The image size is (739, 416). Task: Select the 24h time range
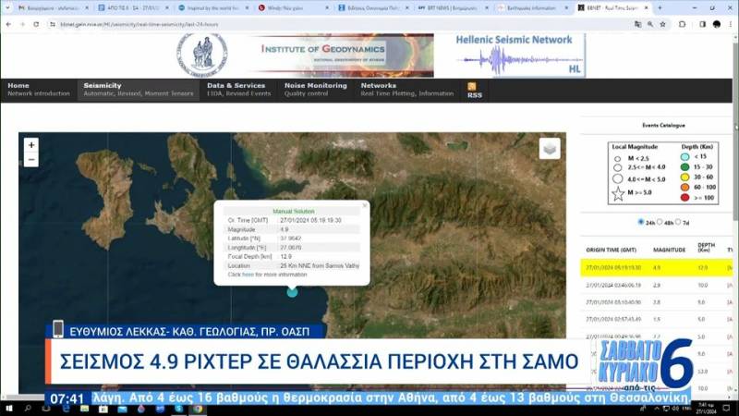coord(640,222)
